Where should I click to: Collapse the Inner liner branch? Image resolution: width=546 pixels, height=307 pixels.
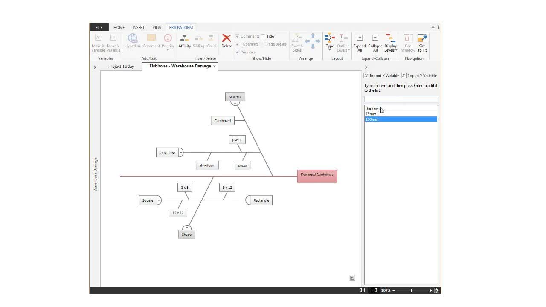[181, 153]
